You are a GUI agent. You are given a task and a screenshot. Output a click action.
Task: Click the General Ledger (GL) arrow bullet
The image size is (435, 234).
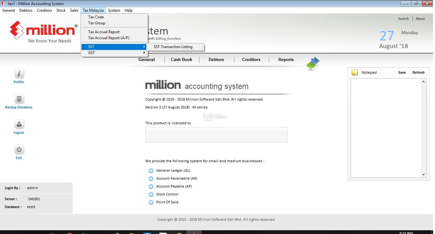(151, 171)
